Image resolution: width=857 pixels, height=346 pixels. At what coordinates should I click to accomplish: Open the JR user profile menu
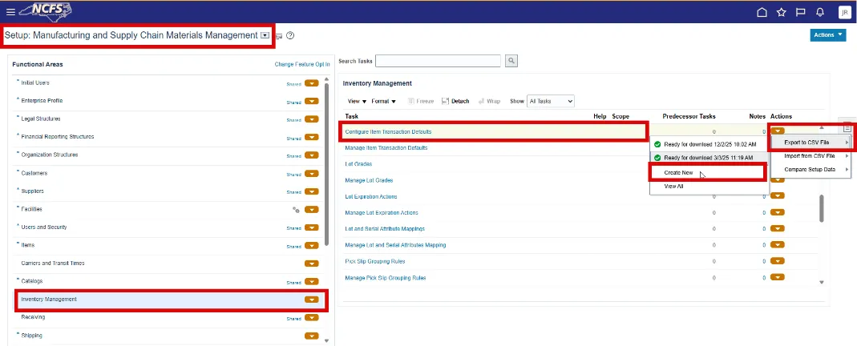844,12
